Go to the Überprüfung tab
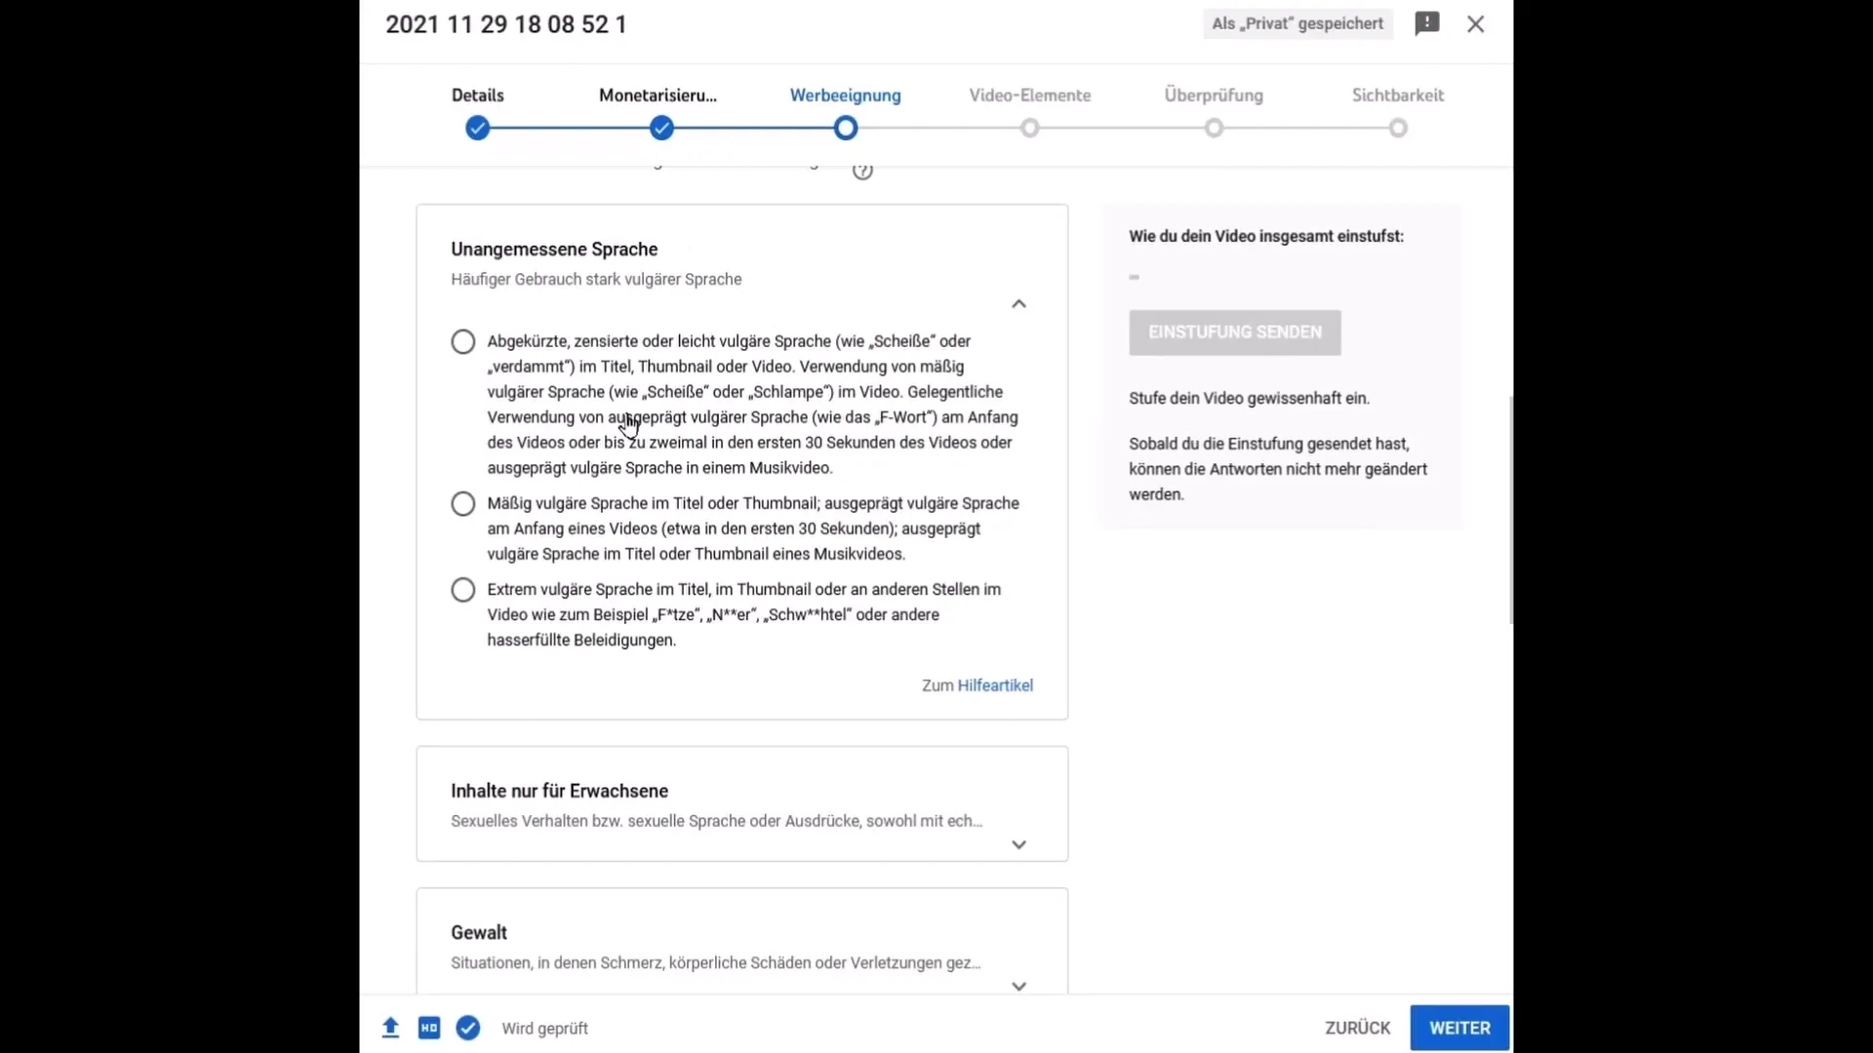 1214,96
